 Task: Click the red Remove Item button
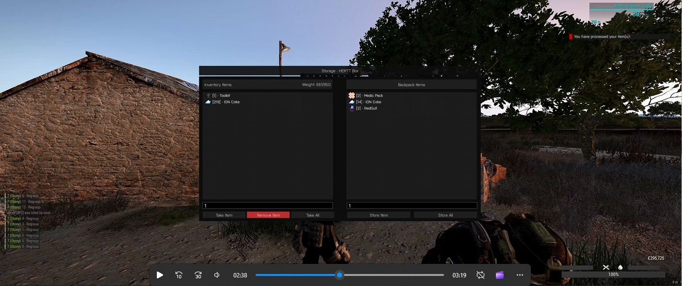[x=269, y=215]
